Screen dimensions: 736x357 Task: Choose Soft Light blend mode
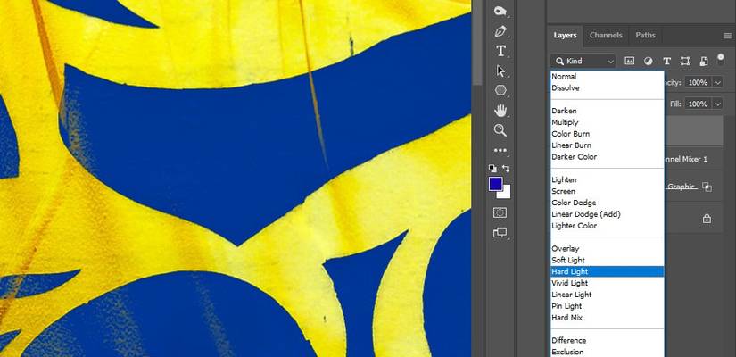(608, 261)
